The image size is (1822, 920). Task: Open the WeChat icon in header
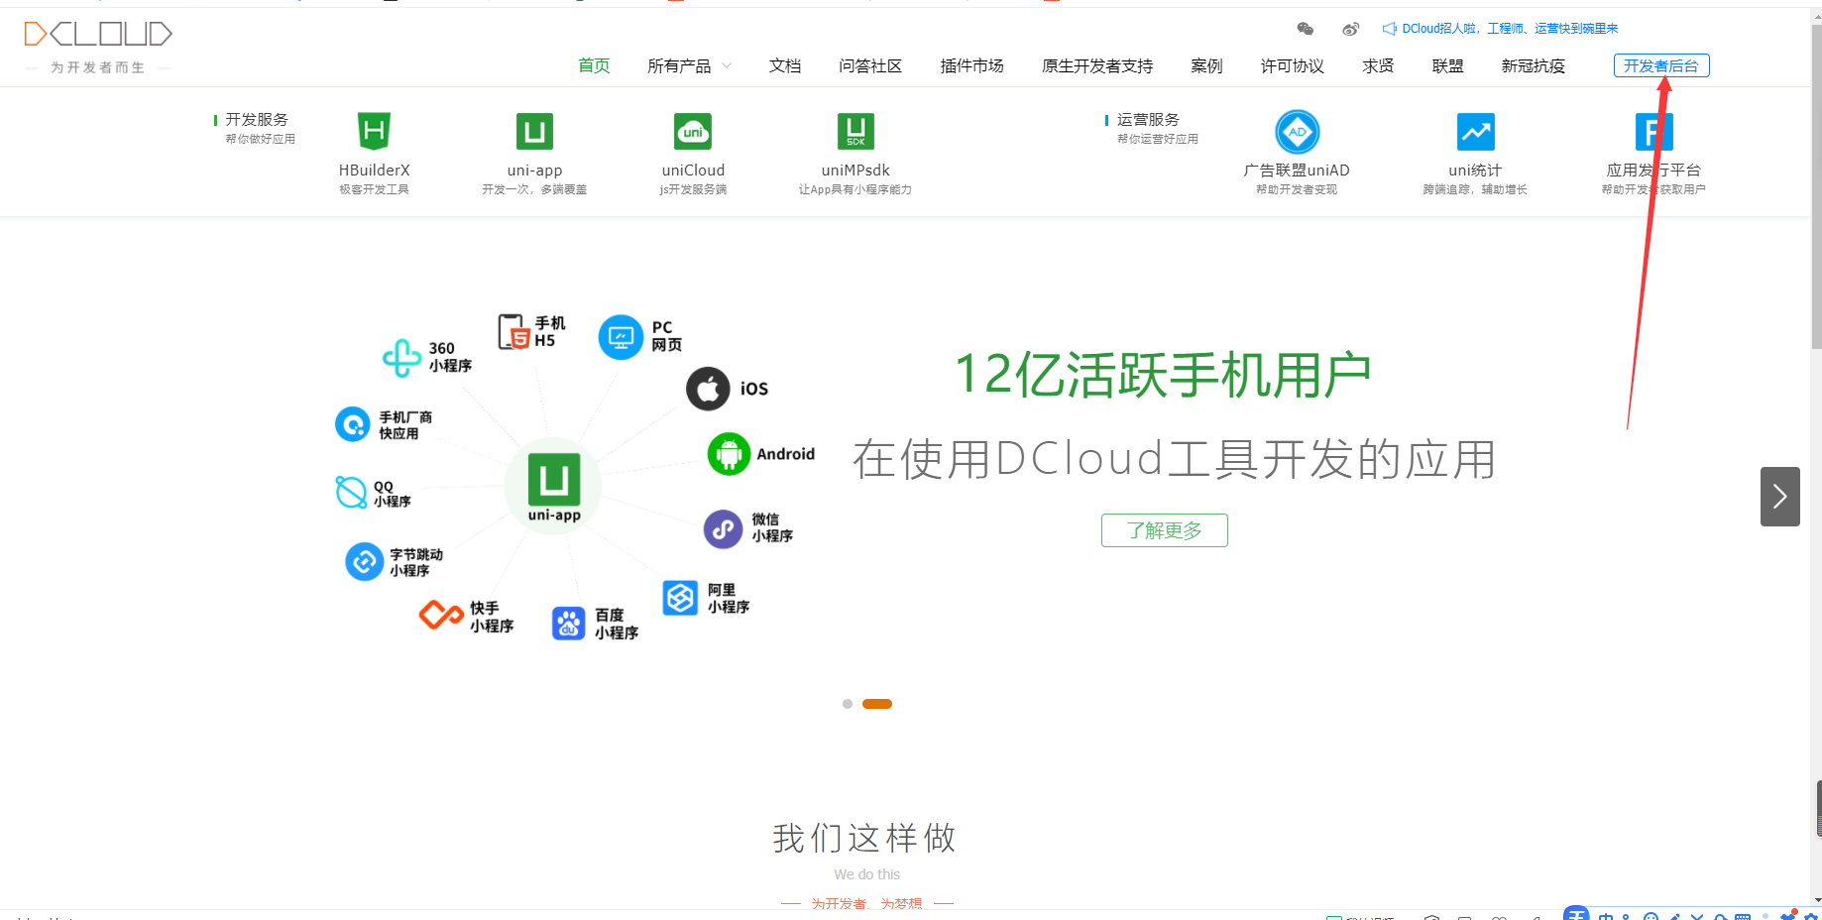1305,29
